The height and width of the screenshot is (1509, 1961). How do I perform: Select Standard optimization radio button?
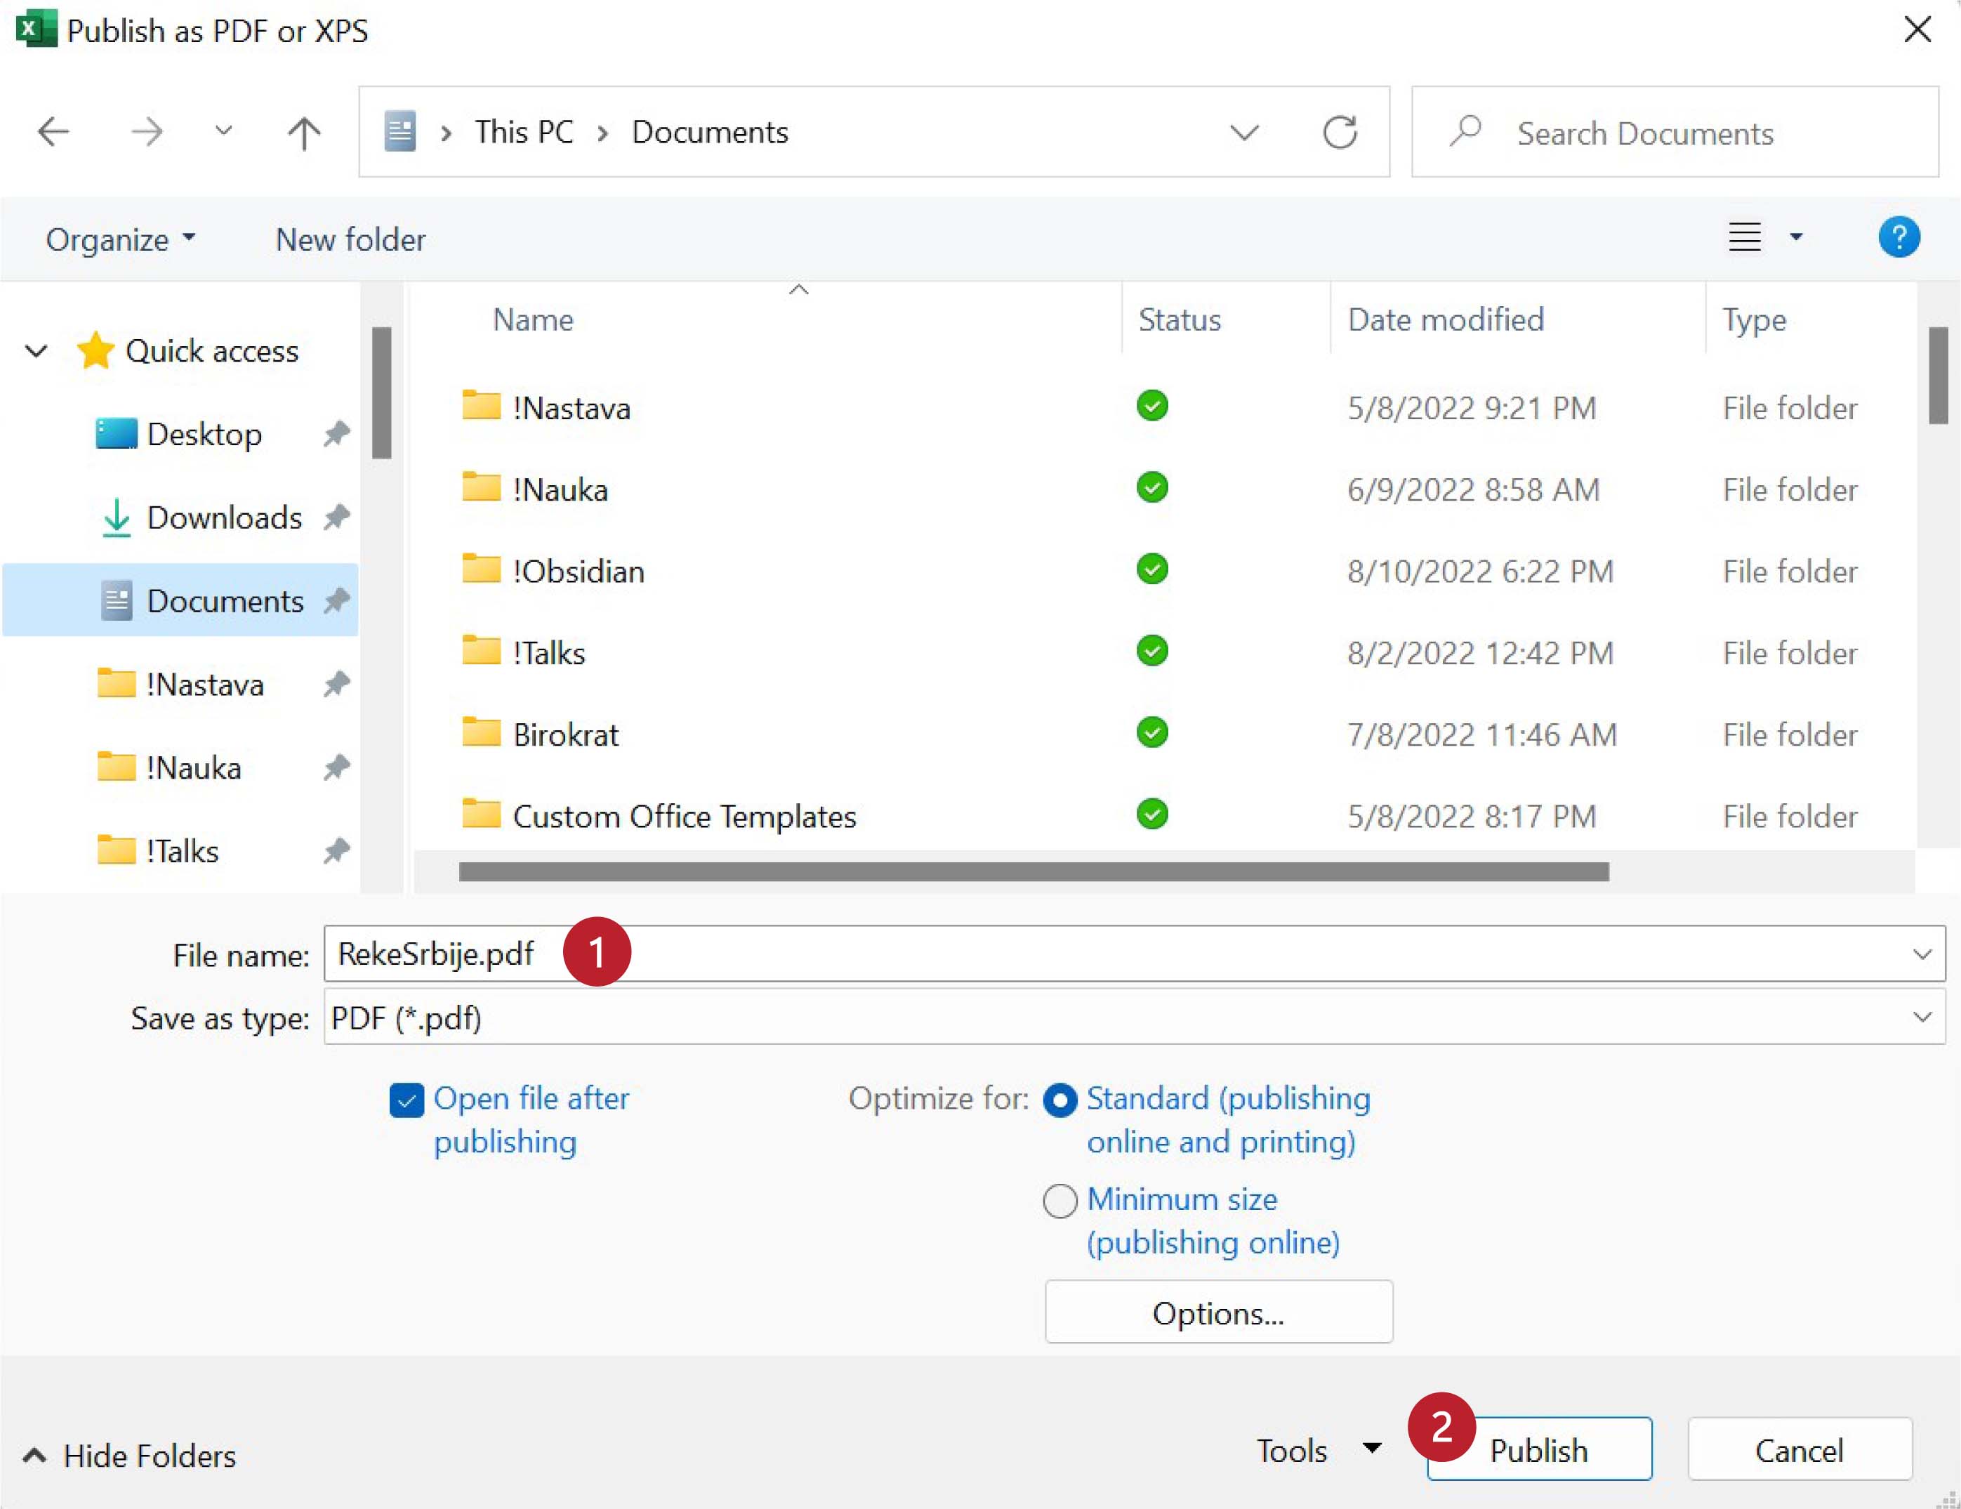(1059, 1100)
